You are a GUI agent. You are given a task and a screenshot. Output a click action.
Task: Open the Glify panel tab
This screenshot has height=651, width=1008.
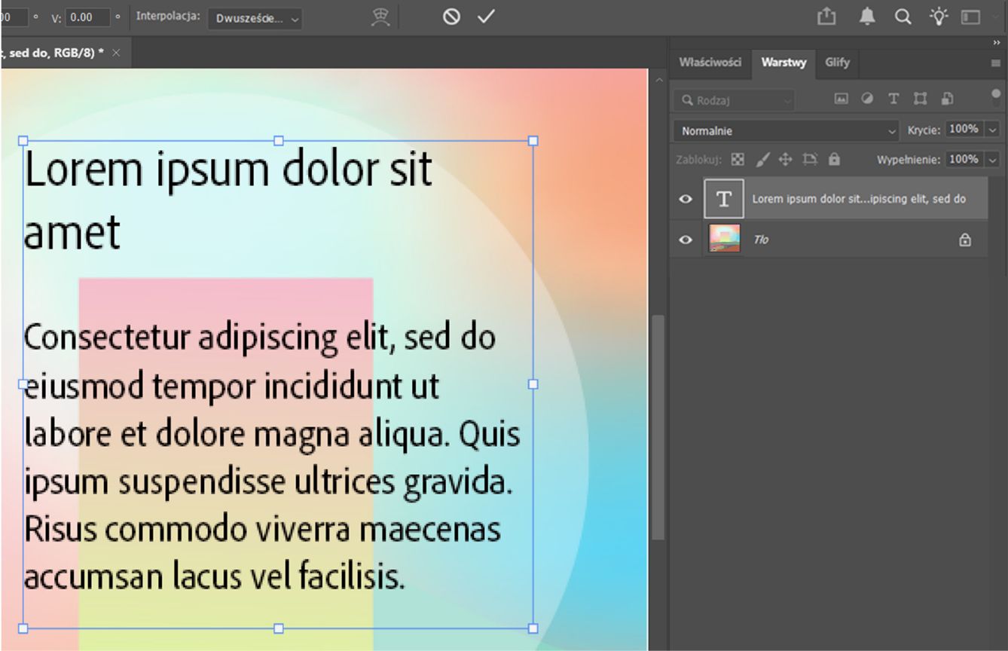coord(837,63)
